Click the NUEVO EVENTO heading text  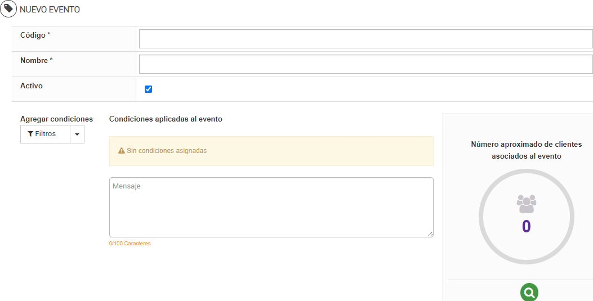50,10
